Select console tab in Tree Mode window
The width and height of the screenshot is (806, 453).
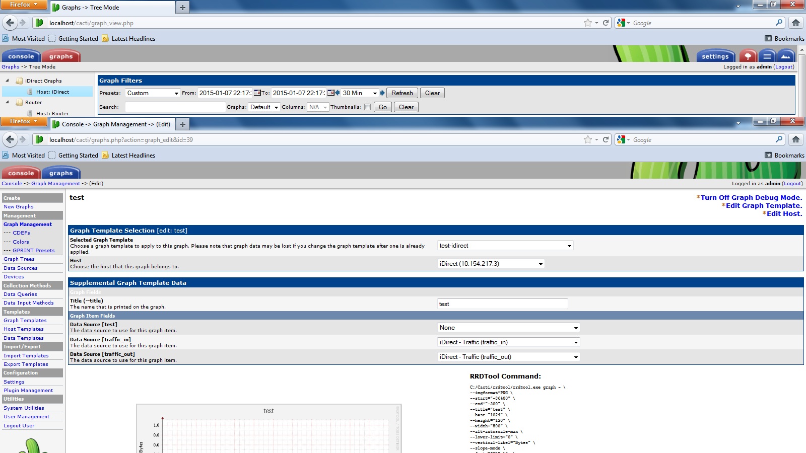(x=21, y=56)
